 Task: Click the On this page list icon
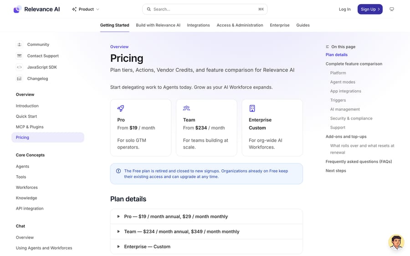(328, 47)
